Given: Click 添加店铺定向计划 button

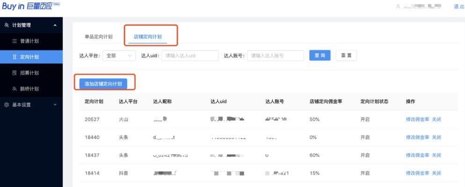Looking at the screenshot, I should pyautogui.click(x=103, y=84).
